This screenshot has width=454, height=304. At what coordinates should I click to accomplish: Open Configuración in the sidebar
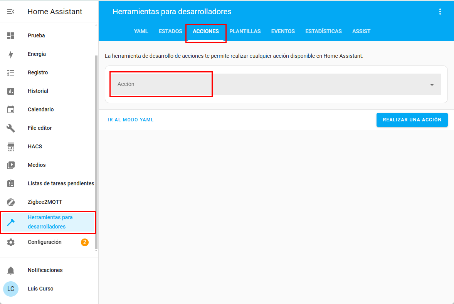pyautogui.click(x=45, y=242)
